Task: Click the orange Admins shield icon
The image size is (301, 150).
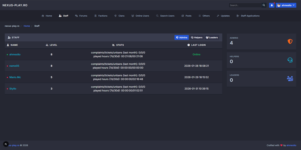Action: (290, 41)
